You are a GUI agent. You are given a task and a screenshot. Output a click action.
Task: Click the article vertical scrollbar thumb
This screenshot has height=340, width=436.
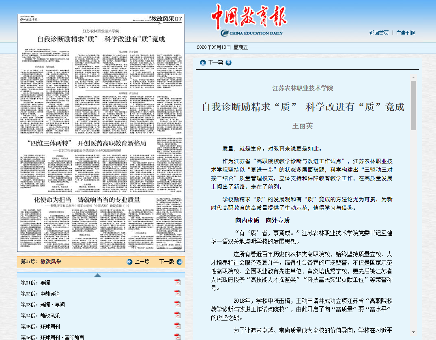[x=413, y=105]
